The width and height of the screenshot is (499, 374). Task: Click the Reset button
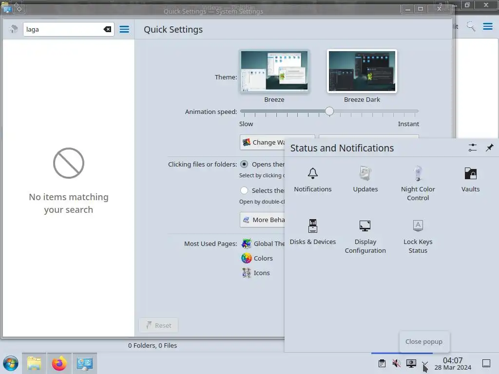click(158, 325)
